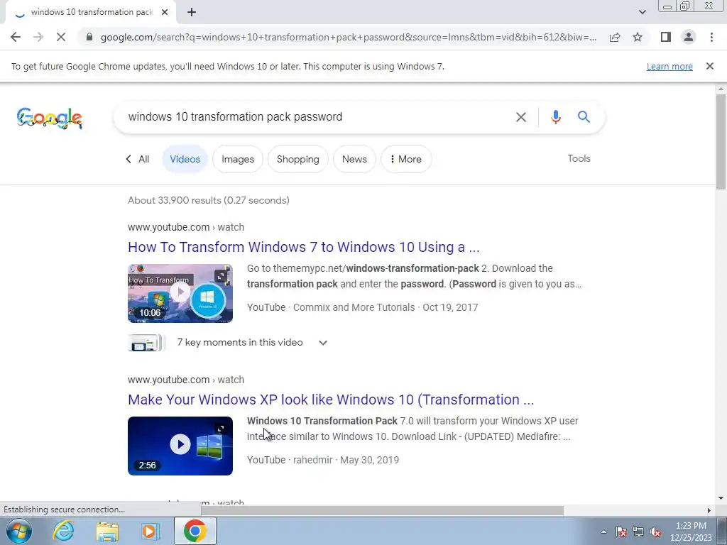Bookmark this tab with star icon

(x=638, y=37)
